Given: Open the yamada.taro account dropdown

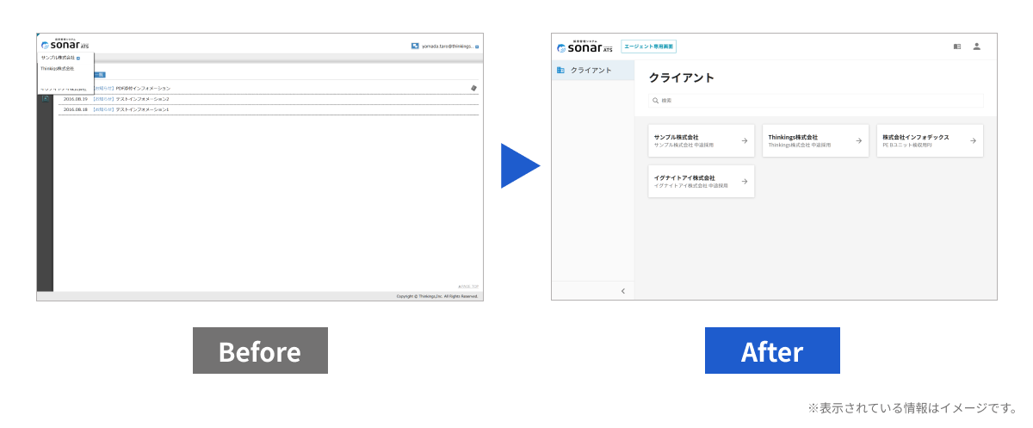Looking at the screenshot, I should 477,47.
